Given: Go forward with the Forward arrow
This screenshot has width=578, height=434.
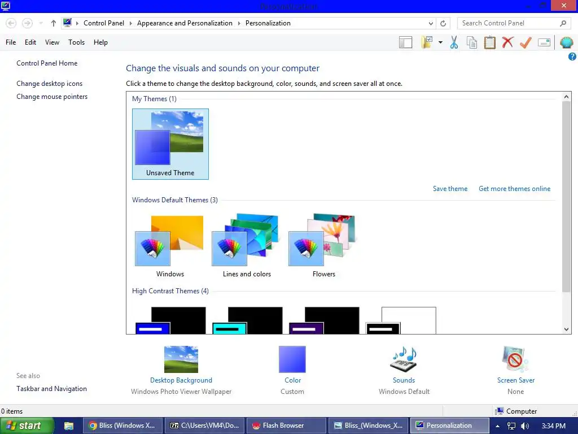Looking at the screenshot, I should (x=27, y=23).
